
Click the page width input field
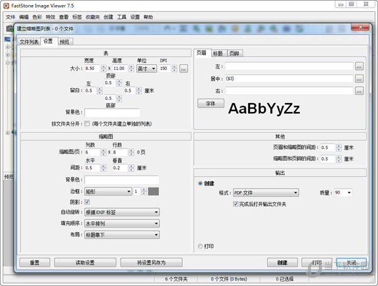[x=92, y=69]
